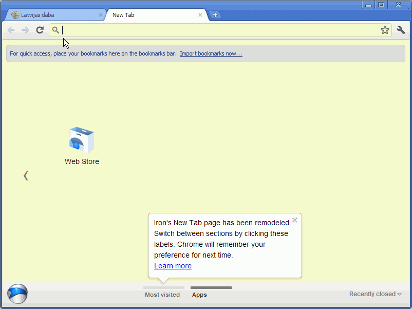Open the wrench settings menu
Image resolution: width=412 pixels, height=309 pixels.
(x=401, y=30)
